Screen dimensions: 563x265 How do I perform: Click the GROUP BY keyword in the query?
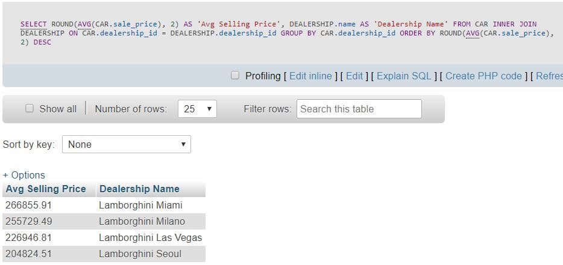(x=299, y=33)
